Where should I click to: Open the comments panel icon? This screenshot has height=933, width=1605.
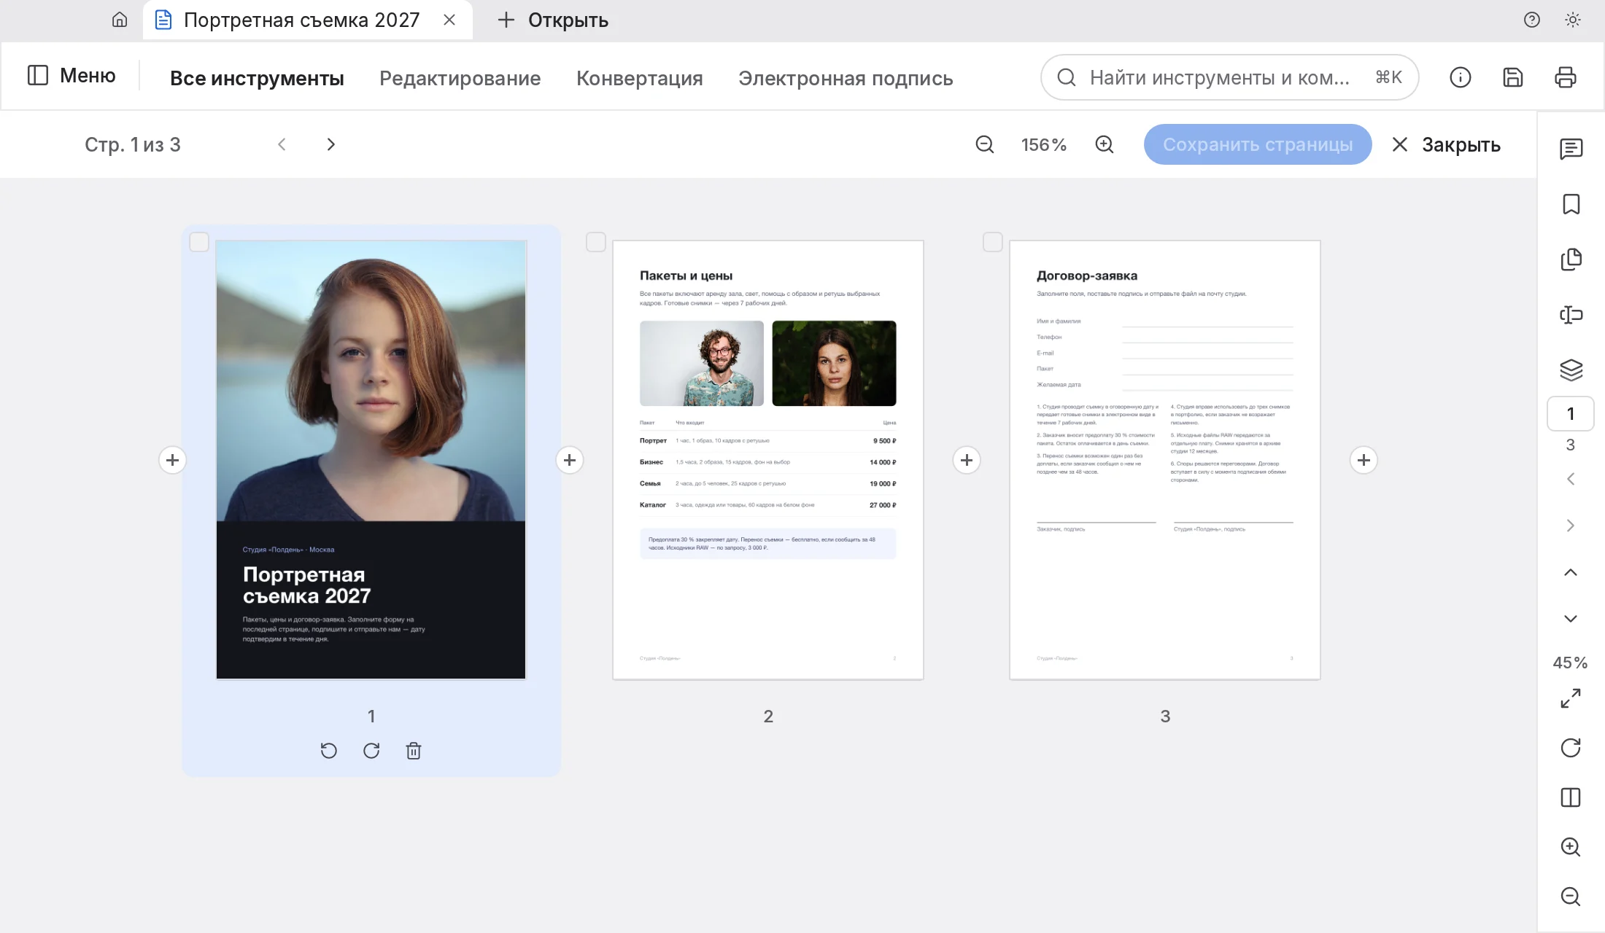pyautogui.click(x=1571, y=149)
